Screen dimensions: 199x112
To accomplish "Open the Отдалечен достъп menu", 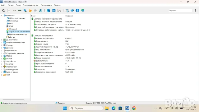I will (x=30, y=5).
